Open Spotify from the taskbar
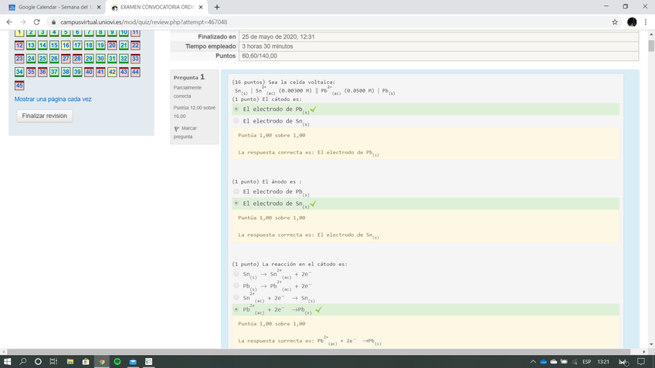The width and height of the screenshot is (655, 368). tap(117, 361)
